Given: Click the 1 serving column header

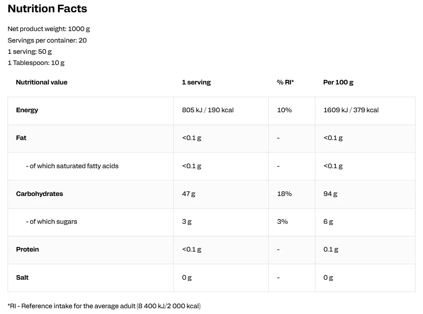Looking at the screenshot, I should pos(196,82).
